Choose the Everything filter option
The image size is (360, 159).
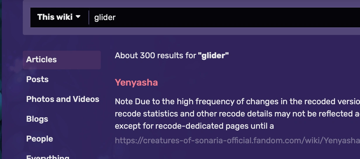48,157
